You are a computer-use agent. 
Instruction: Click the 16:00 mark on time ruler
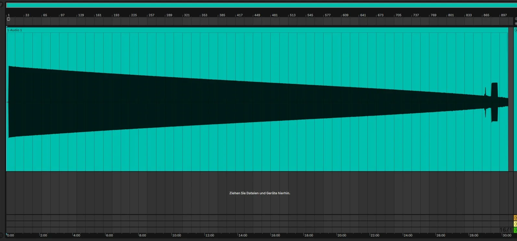click(275, 235)
